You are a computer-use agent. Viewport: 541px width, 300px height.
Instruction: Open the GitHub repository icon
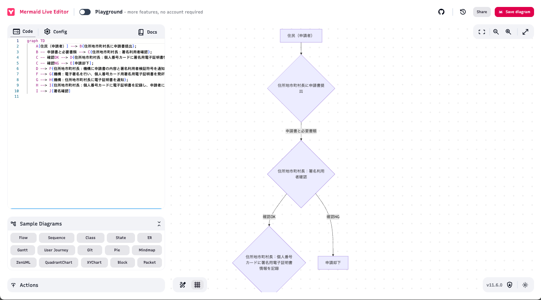[442, 12]
